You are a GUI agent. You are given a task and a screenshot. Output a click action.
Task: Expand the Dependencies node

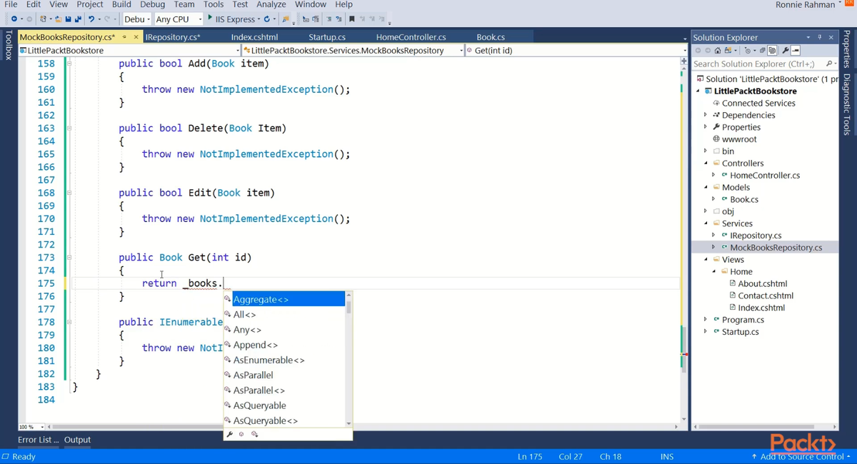[706, 115]
